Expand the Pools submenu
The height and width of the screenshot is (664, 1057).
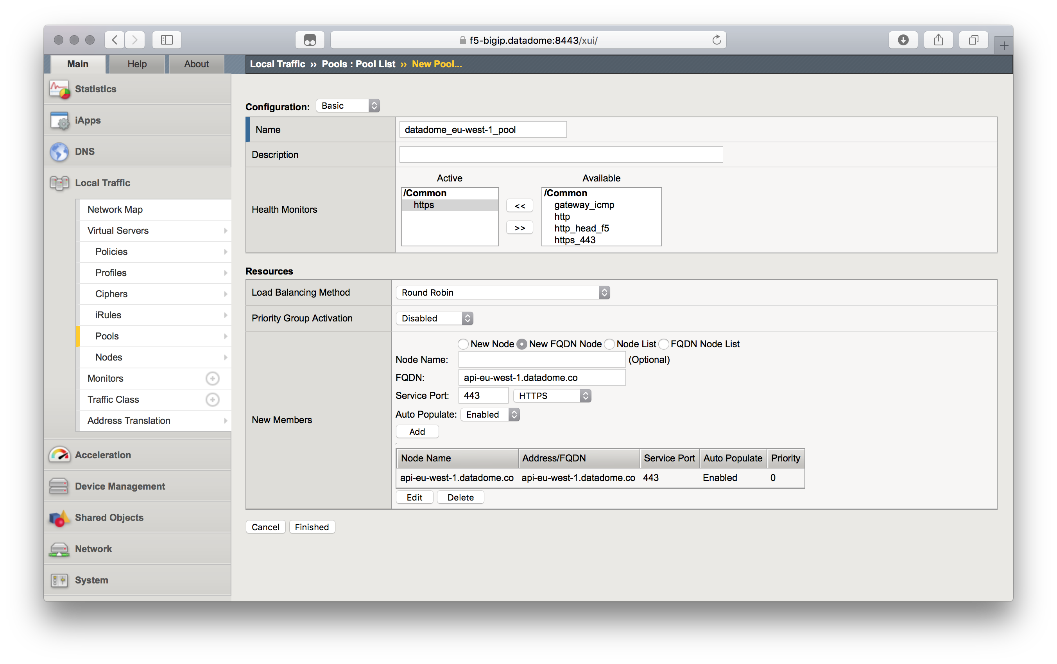pyautogui.click(x=225, y=336)
